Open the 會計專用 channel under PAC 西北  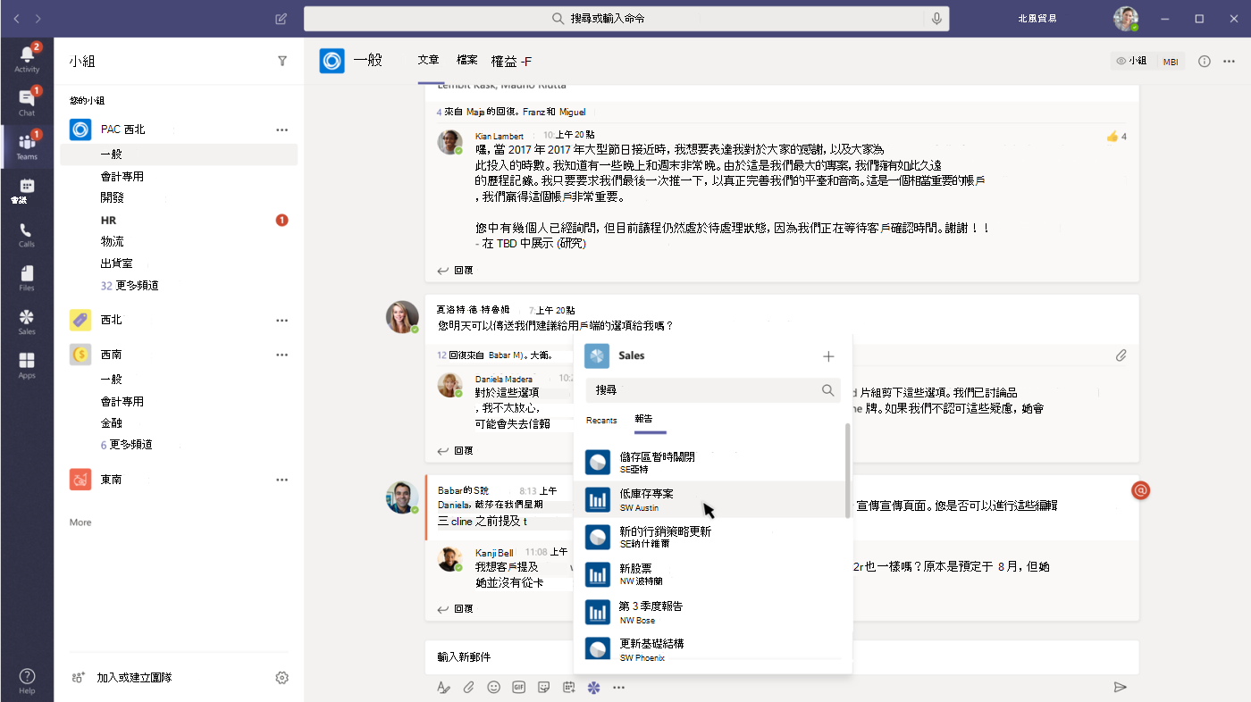pyautogui.click(x=122, y=177)
